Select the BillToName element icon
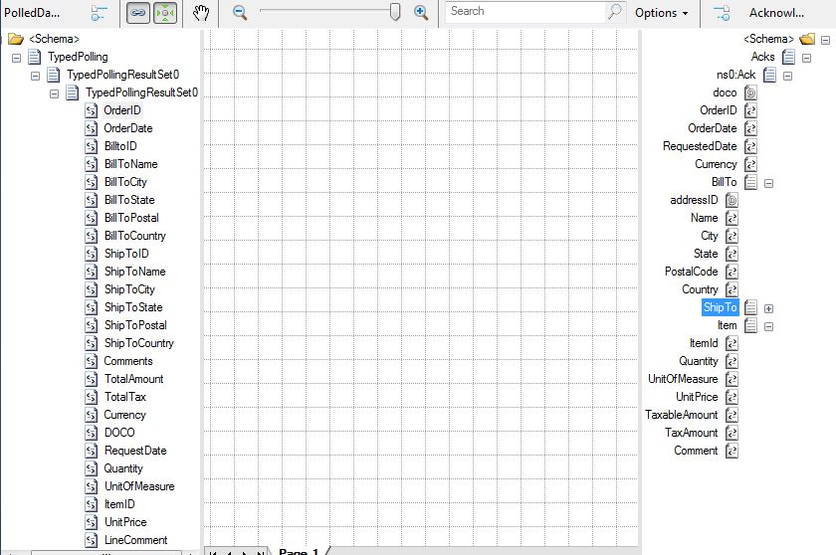Viewport: 836px width, 555px height. coord(92,164)
